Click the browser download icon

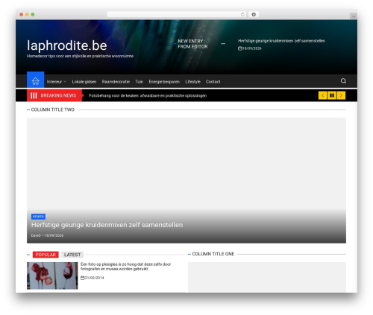pyautogui.click(x=254, y=14)
